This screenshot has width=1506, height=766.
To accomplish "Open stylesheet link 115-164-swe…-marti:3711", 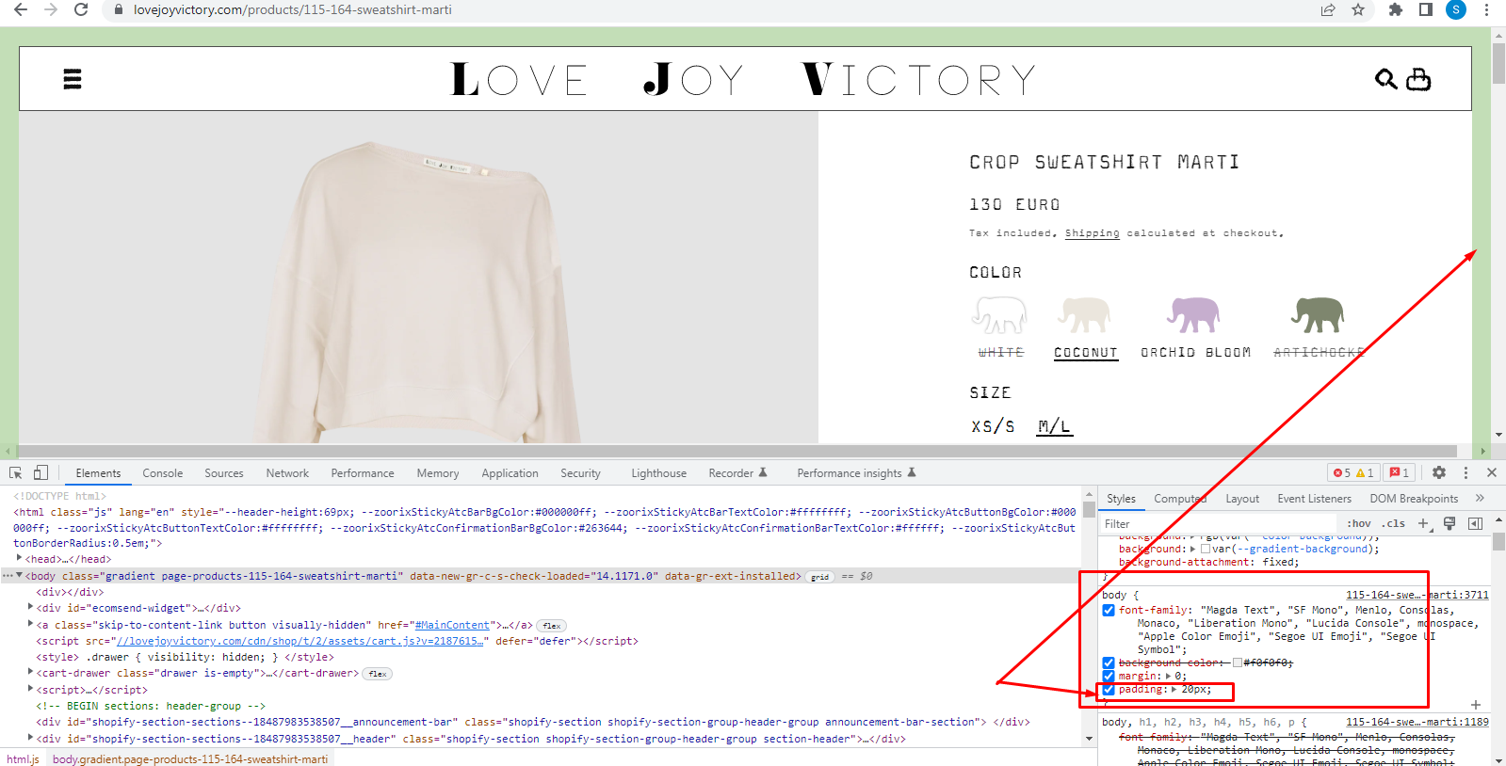I will tap(1417, 595).
